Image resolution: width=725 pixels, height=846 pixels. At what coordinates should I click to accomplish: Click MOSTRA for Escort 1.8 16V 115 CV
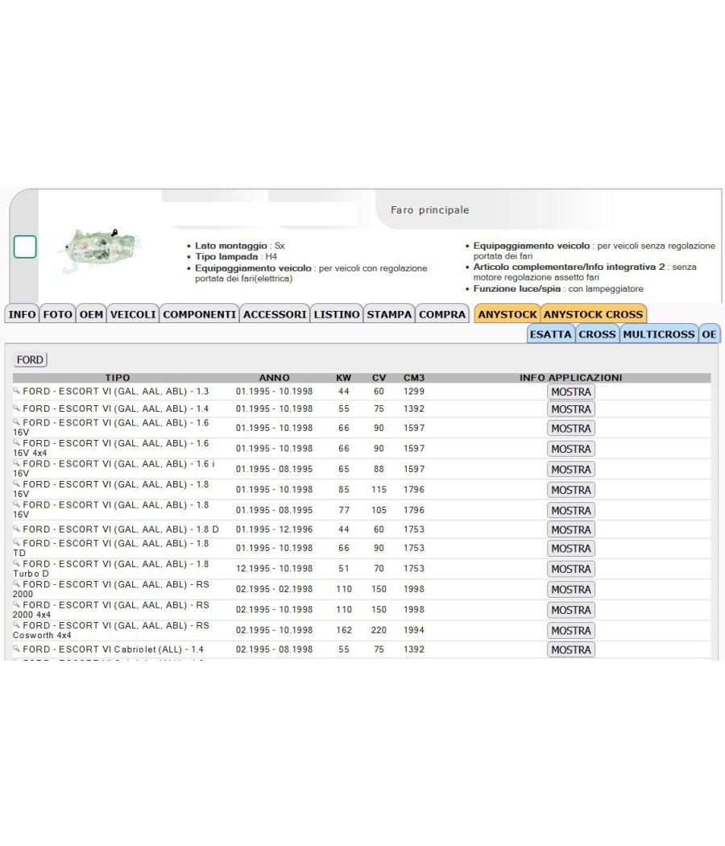(x=570, y=490)
